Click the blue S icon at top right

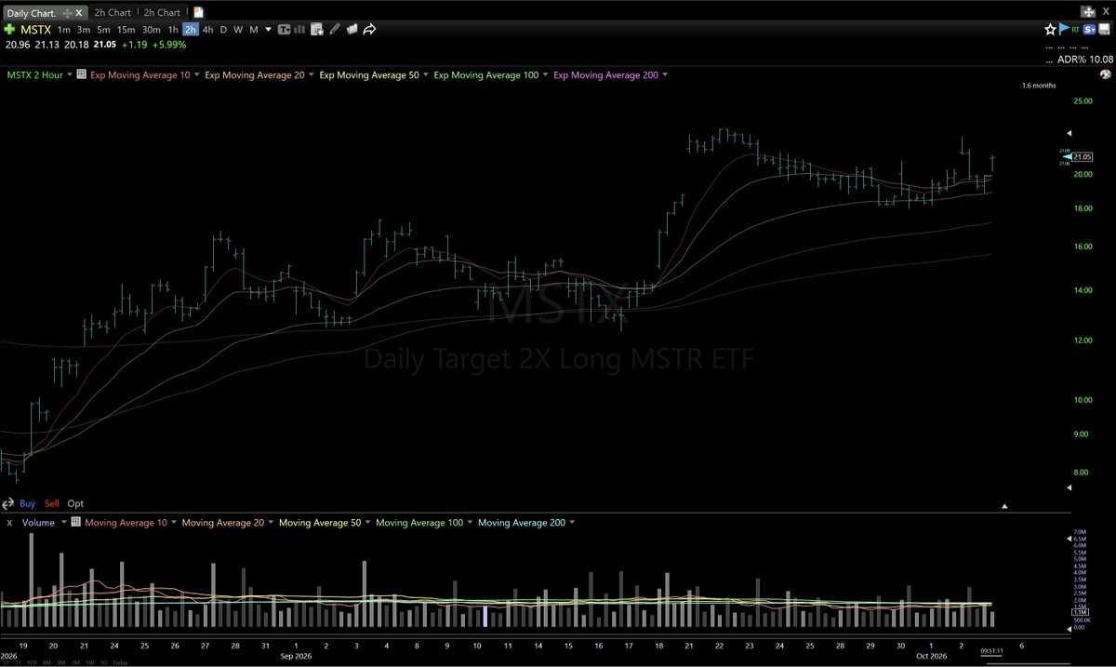pyautogui.click(x=1087, y=30)
